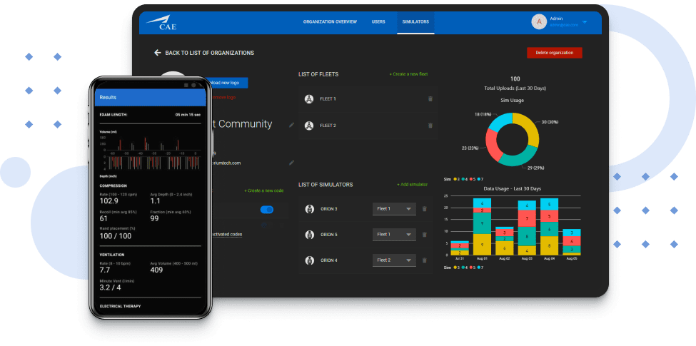696x346 pixels.
Task: Click the Recoil value 61
Action: click(104, 218)
